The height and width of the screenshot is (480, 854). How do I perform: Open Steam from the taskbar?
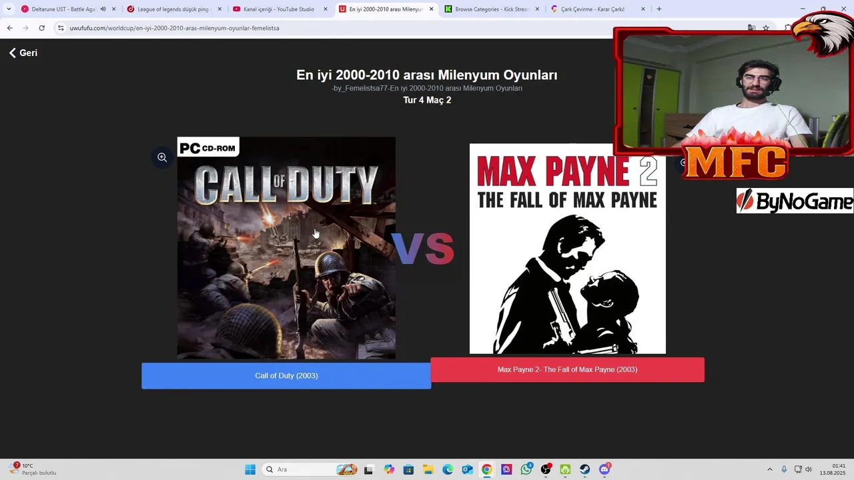[x=584, y=469]
